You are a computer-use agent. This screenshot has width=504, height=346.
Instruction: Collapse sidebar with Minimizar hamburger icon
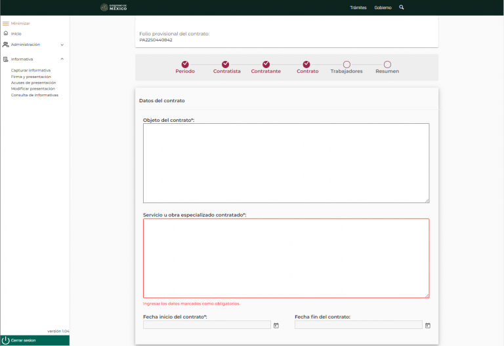(x=6, y=23)
